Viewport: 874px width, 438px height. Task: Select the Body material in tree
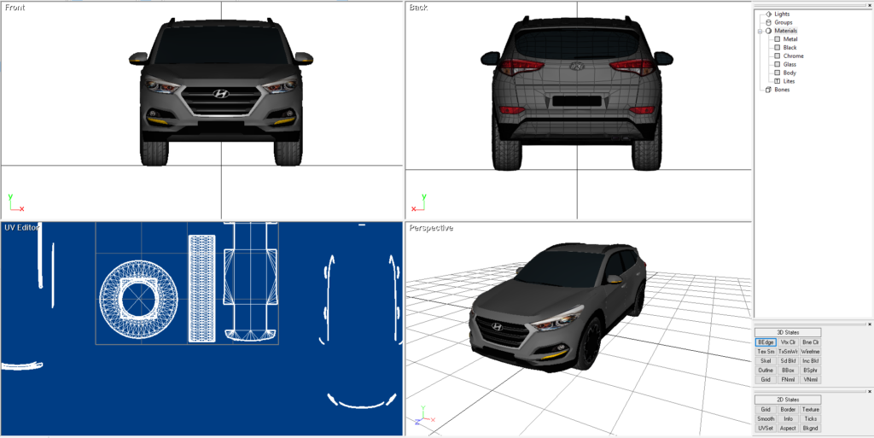pos(790,73)
